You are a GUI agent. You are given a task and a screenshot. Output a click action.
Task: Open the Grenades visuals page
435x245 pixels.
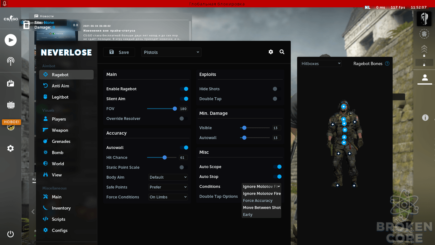click(66, 141)
